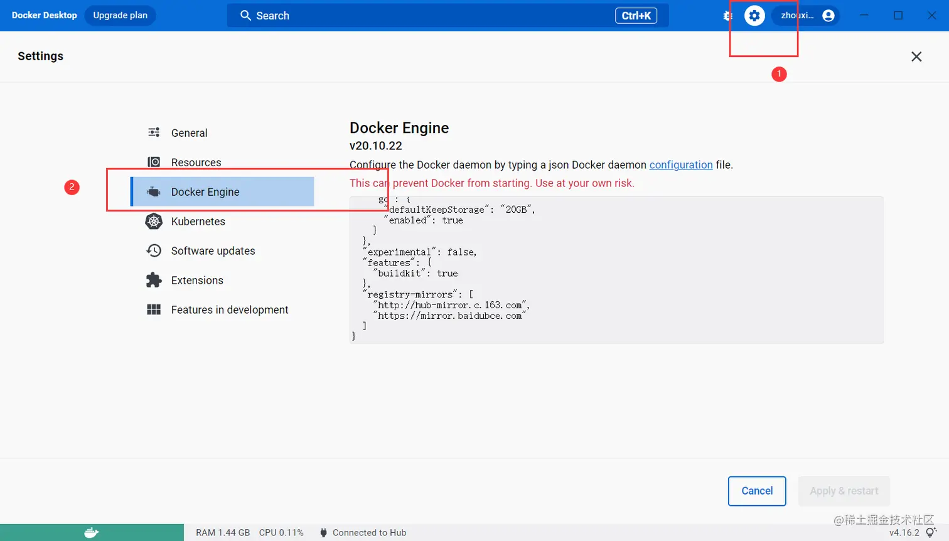Open the Extensions settings section
This screenshot has height=541, width=949.
(x=222, y=280)
